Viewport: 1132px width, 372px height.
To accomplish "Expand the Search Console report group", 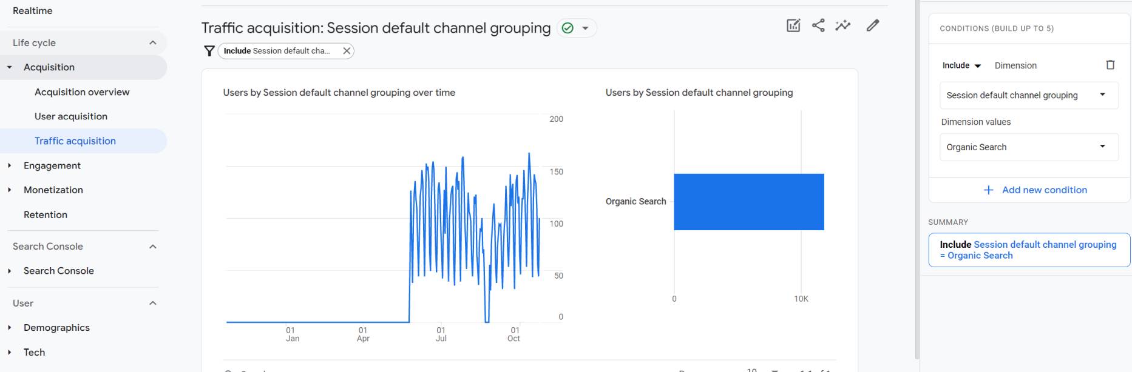I will [10, 271].
